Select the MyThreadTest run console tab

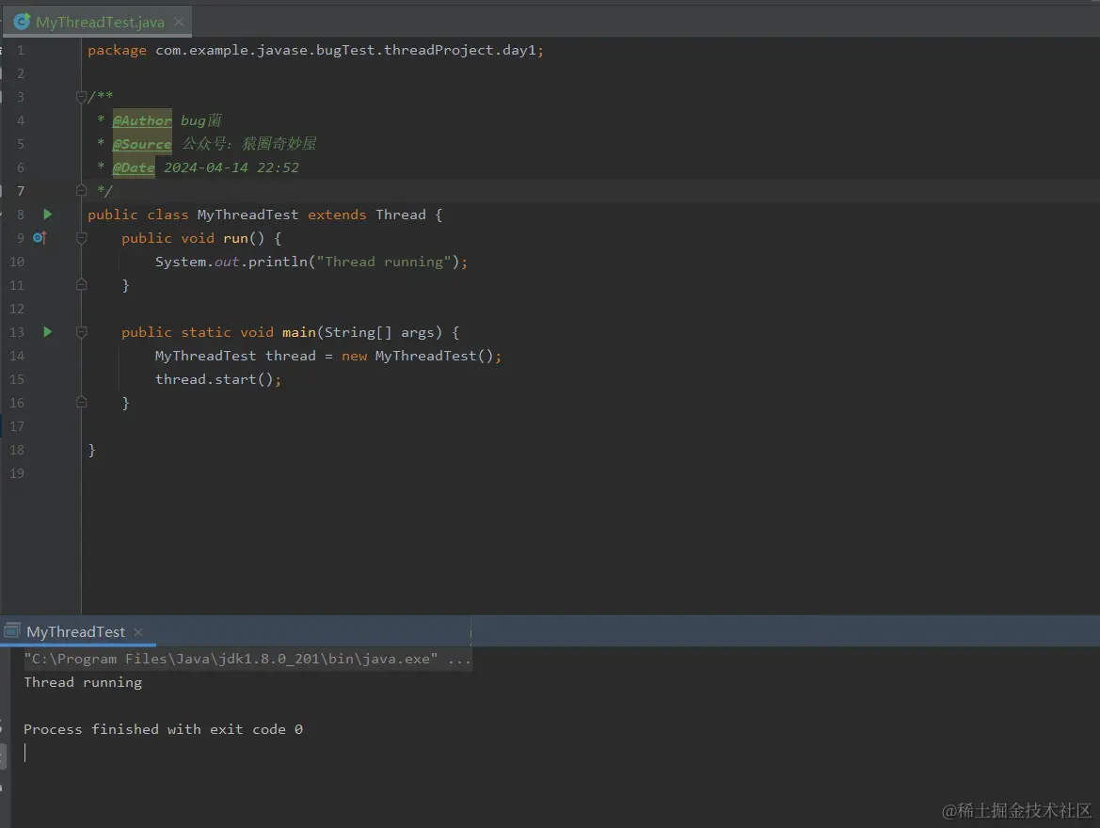(76, 631)
